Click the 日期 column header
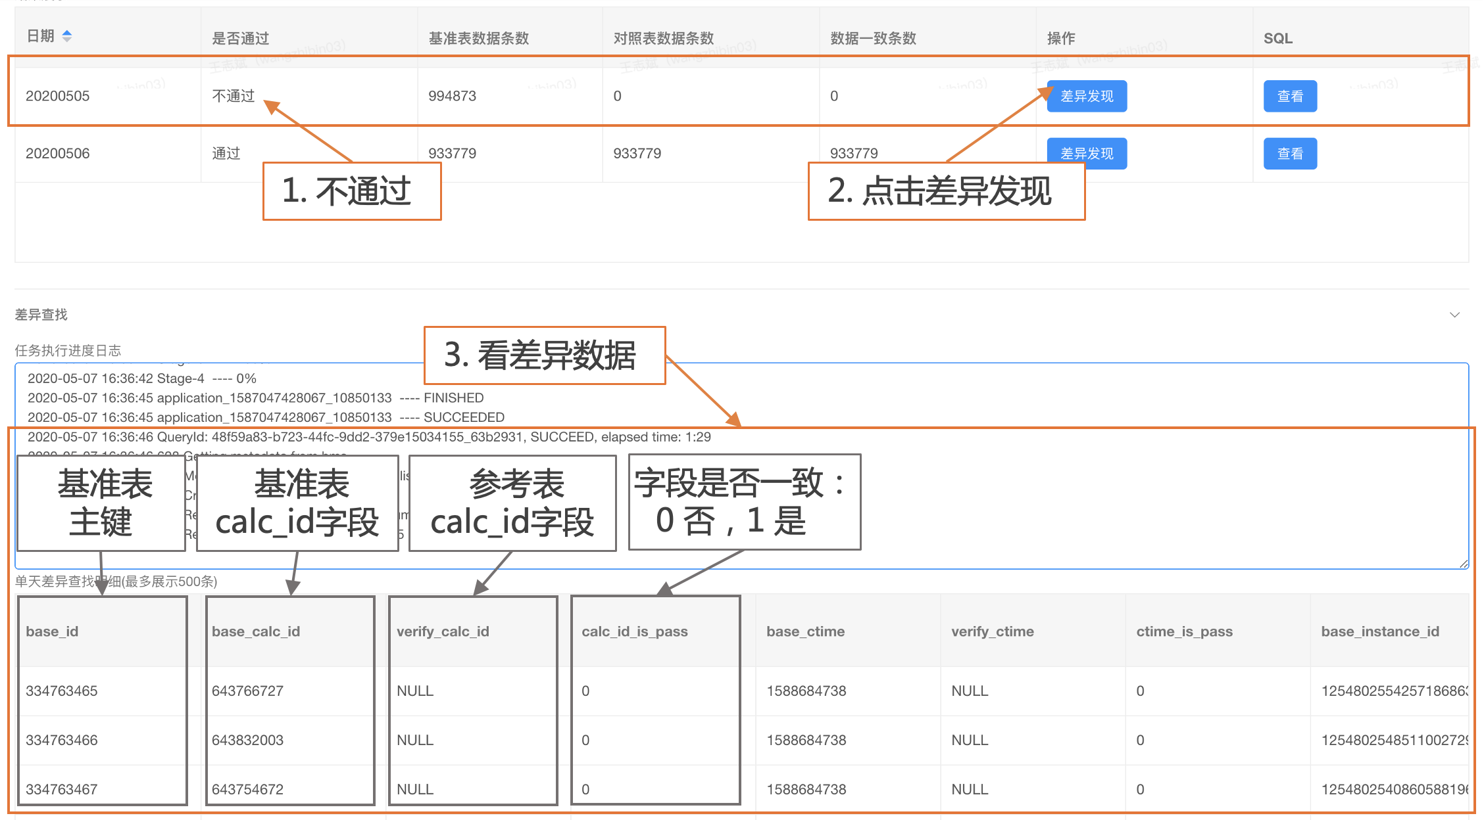This screenshot has width=1484, height=820. coord(40,36)
